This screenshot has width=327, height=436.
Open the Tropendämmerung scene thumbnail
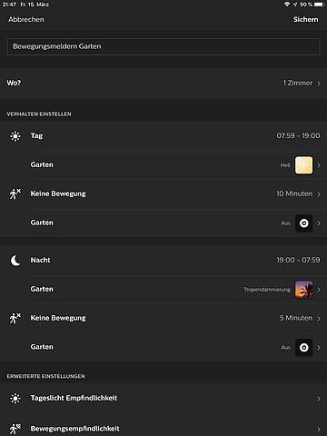pos(303,290)
